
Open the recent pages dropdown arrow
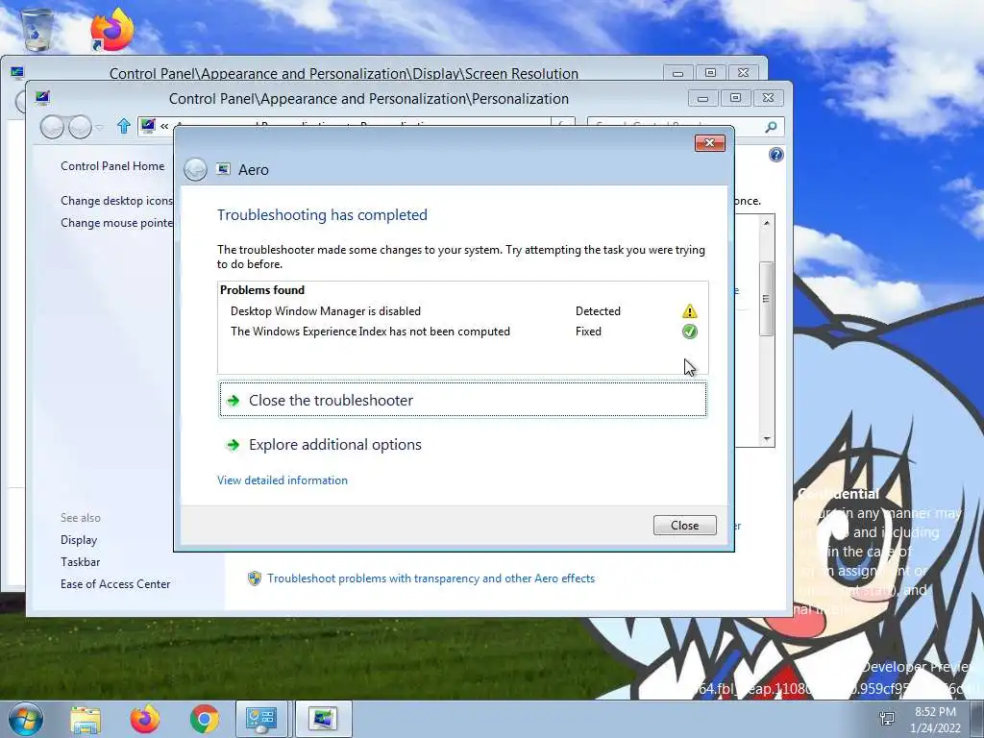click(99, 128)
